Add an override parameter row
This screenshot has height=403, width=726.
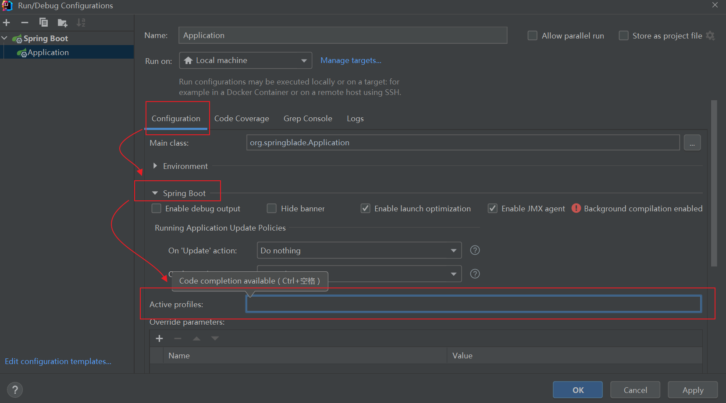(160, 339)
